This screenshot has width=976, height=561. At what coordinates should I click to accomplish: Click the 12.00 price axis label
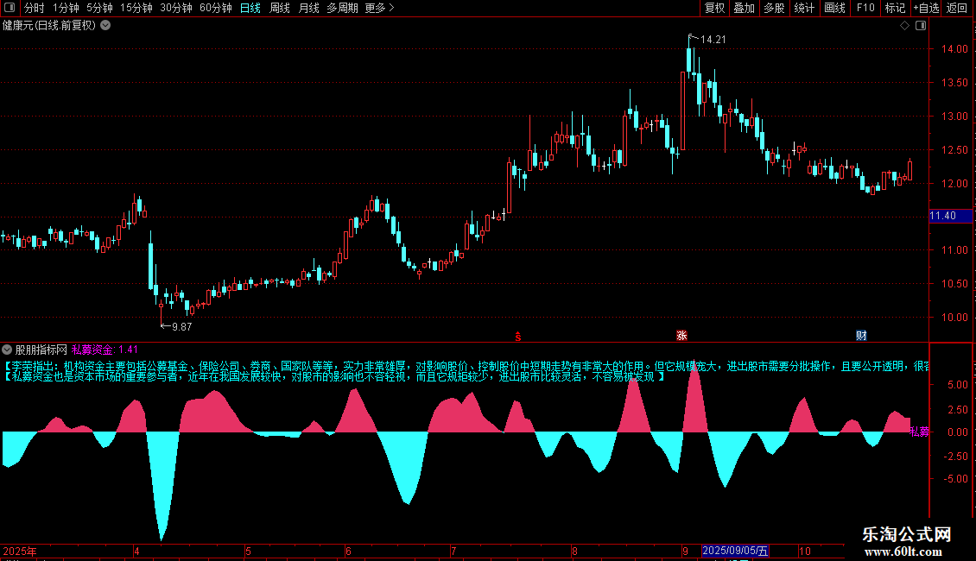pos(954,184)
